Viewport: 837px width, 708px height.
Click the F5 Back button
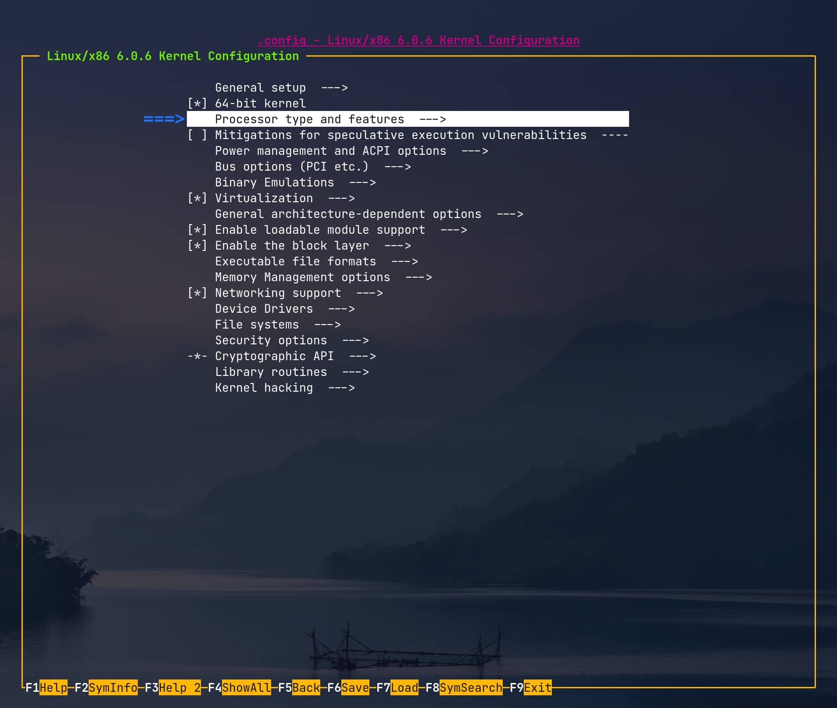pyautogui.click(x=299, y=687)
